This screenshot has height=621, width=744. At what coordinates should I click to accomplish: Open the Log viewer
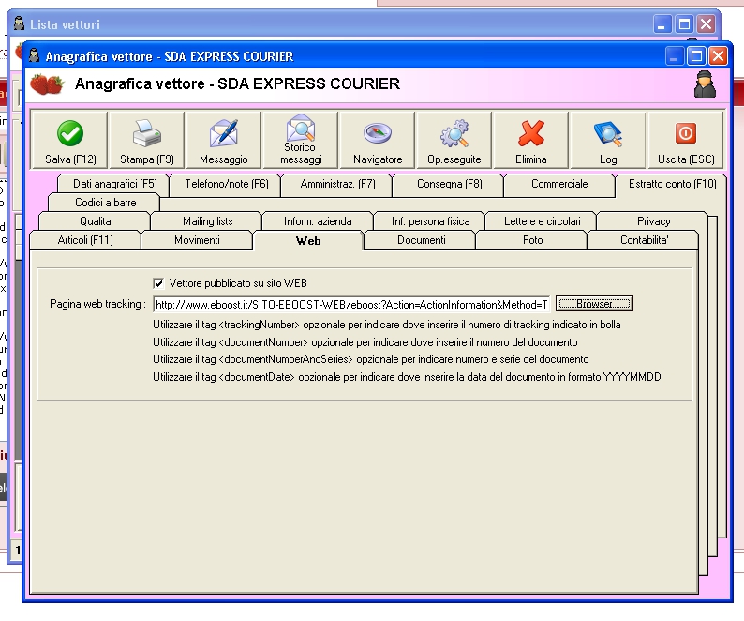point(608,140)
